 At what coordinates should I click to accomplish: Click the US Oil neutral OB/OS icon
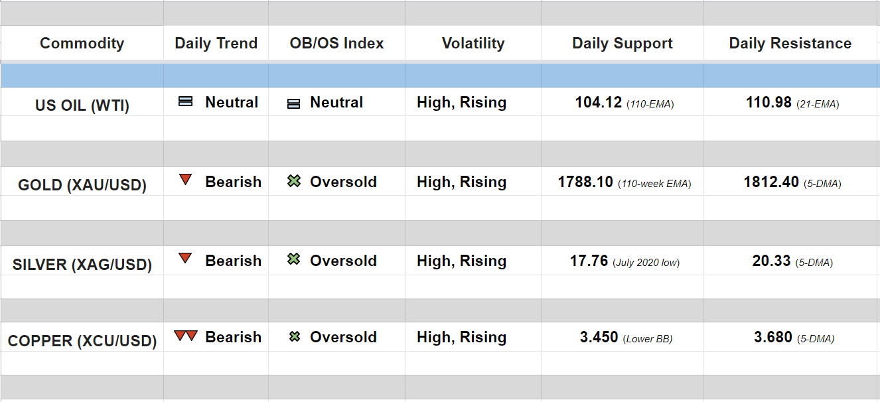[x=293, y=103]
